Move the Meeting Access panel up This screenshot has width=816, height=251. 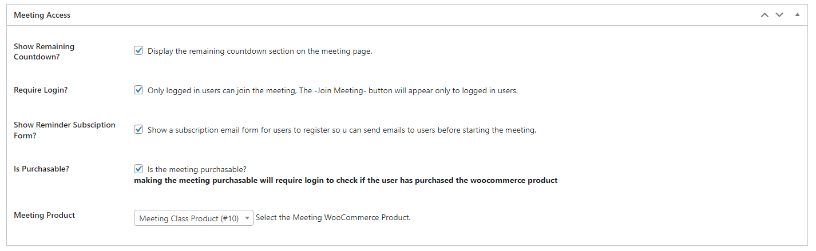click(x=764, y=15)
